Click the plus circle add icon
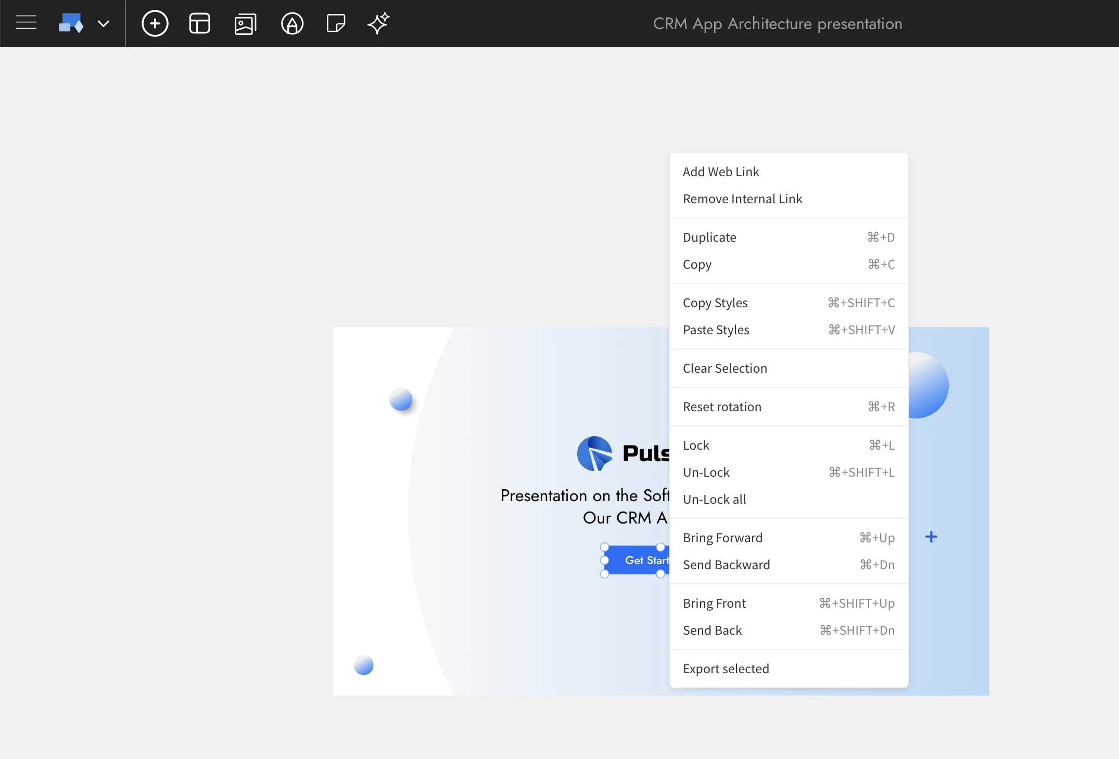The height and width of the screenshot is (759, 1119). [x=155, y=23]
